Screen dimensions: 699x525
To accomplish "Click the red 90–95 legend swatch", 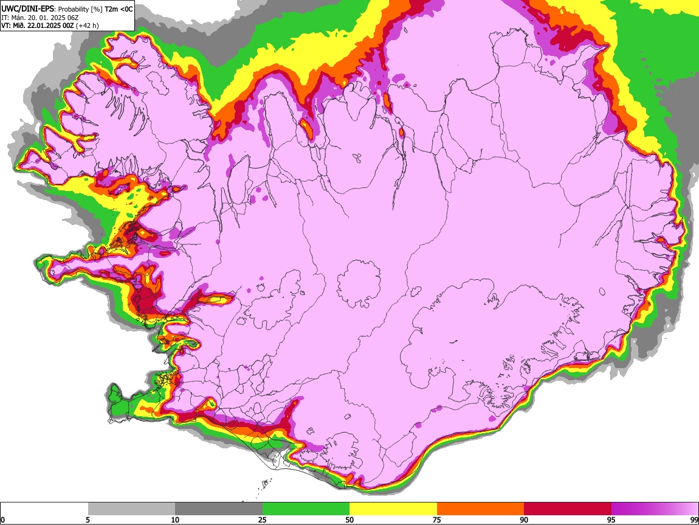I will point(568,509).
